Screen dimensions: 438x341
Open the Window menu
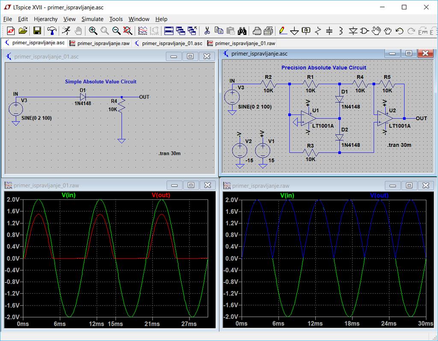tap(139, 19)
